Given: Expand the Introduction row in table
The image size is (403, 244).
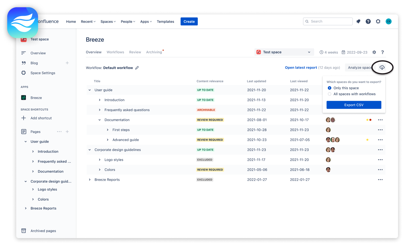Looking at the screenshot, I should click(100, 100).
